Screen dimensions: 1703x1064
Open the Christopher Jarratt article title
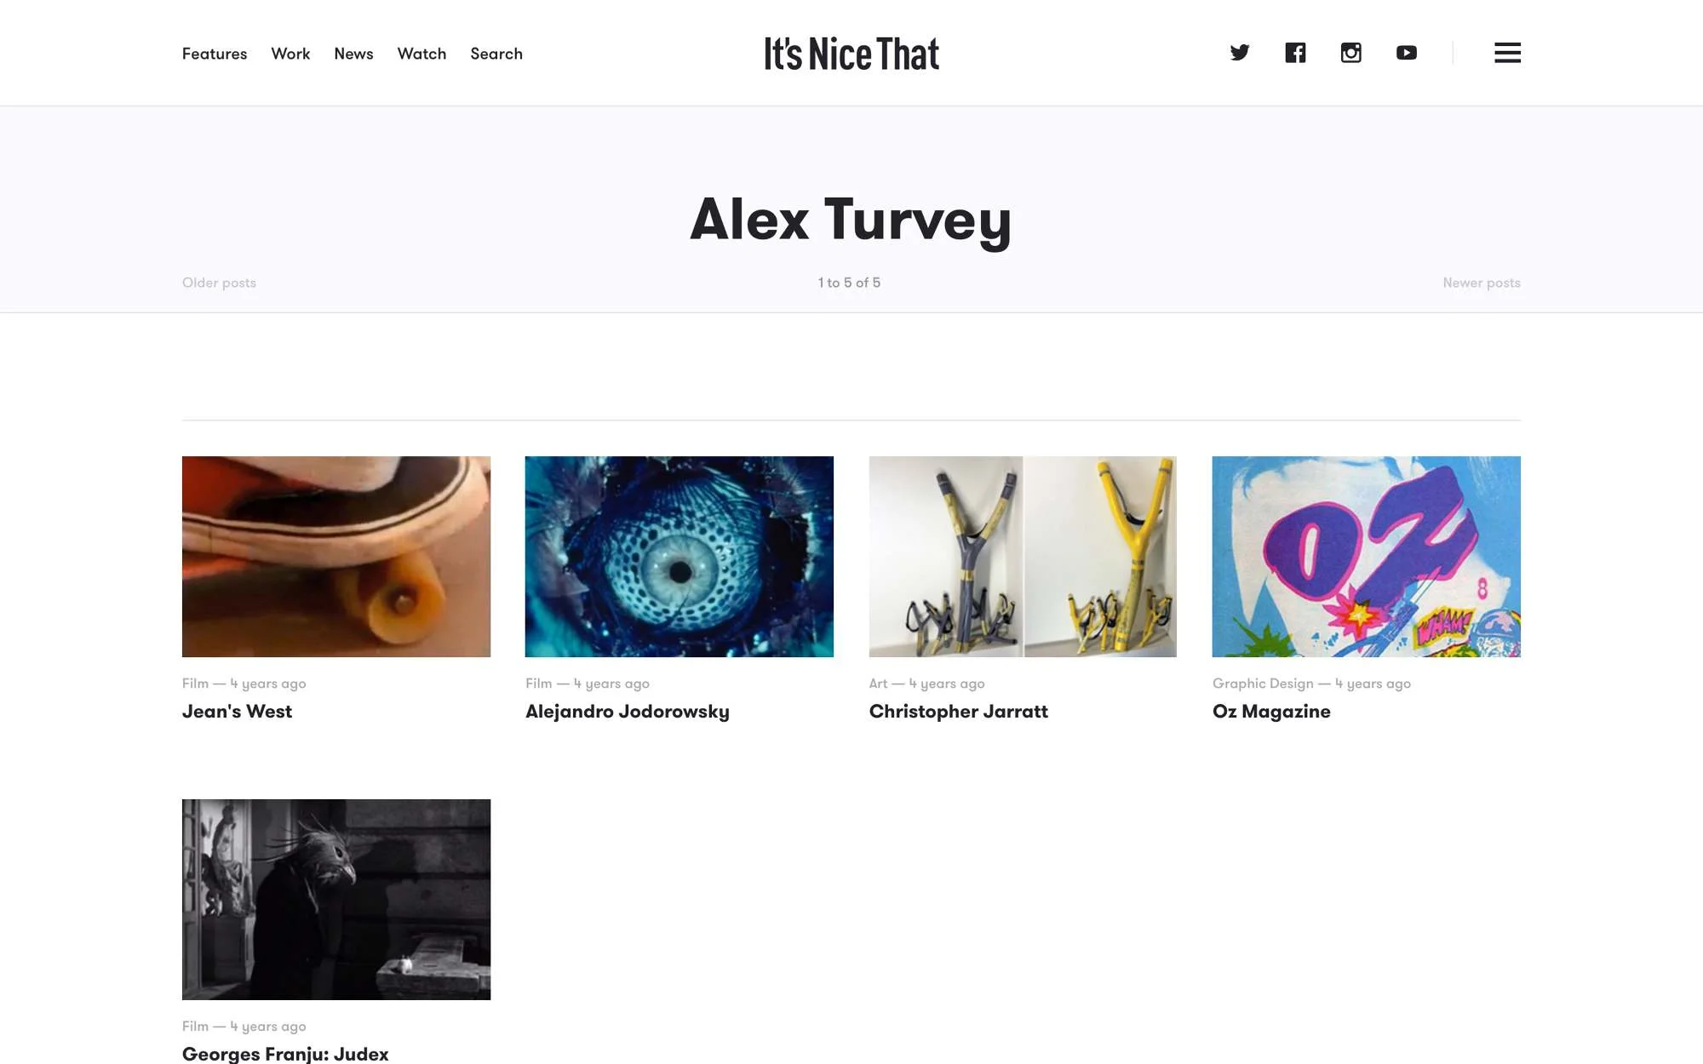(x=959, y=712)
